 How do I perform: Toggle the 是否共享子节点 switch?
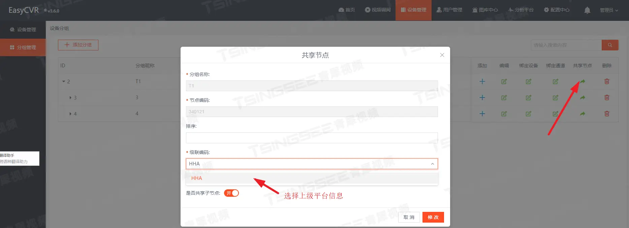[x=231, y=193]
